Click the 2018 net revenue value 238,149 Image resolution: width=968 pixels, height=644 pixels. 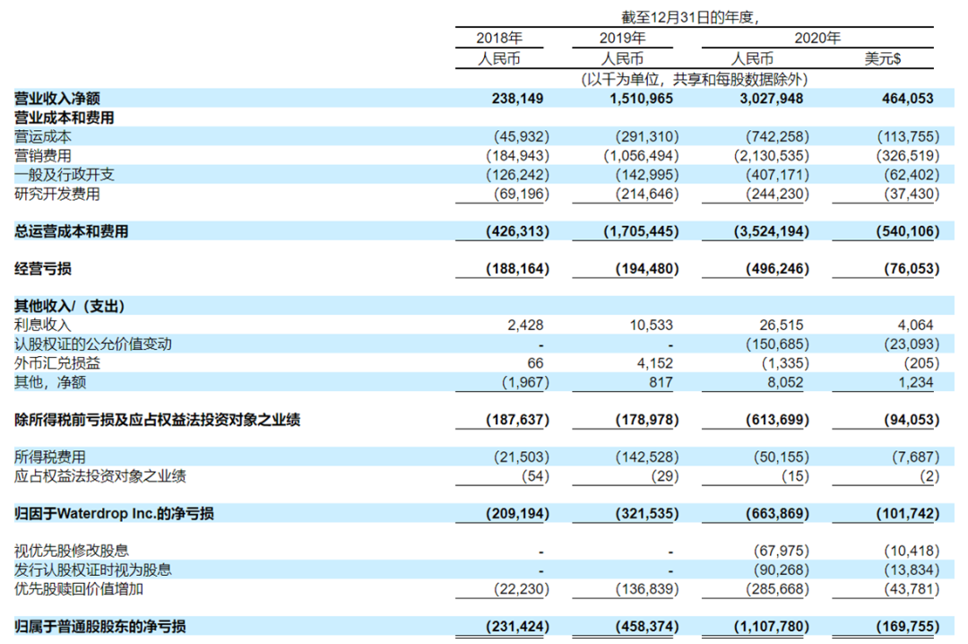[x=517, y=99]
